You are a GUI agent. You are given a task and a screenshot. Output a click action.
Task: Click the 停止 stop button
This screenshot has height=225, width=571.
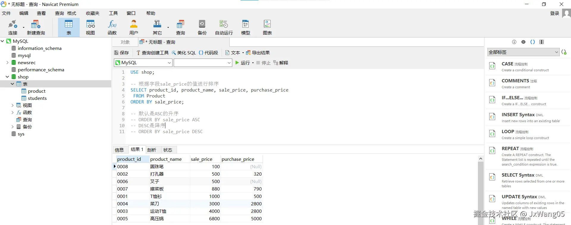(x=263, y=63)
